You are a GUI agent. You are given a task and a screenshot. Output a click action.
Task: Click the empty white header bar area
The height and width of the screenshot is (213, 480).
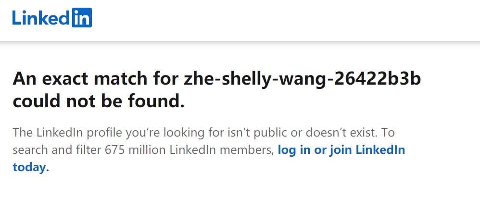tap(285, 20)
